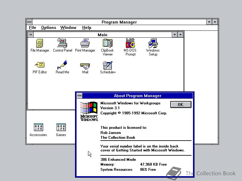This screenshot has height=181, width=242.
Task: Click the '386 Enhanced Mode' text
Action: [118, 160]
